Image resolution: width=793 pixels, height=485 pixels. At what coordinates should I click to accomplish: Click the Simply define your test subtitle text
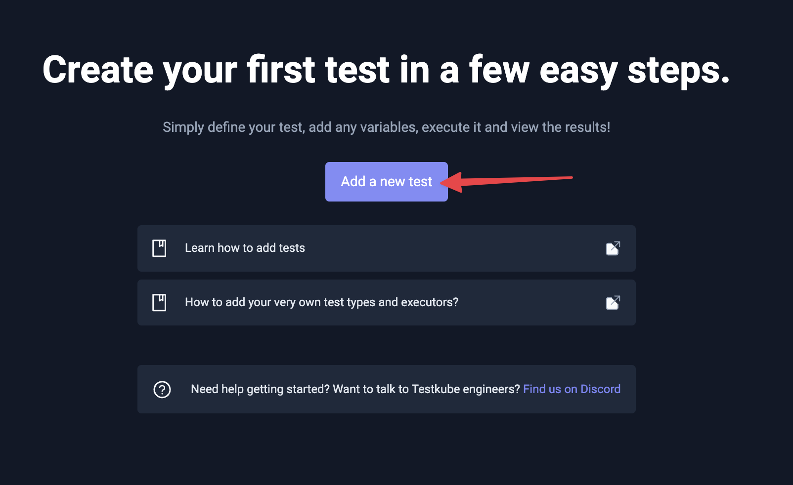click(386, 127)
